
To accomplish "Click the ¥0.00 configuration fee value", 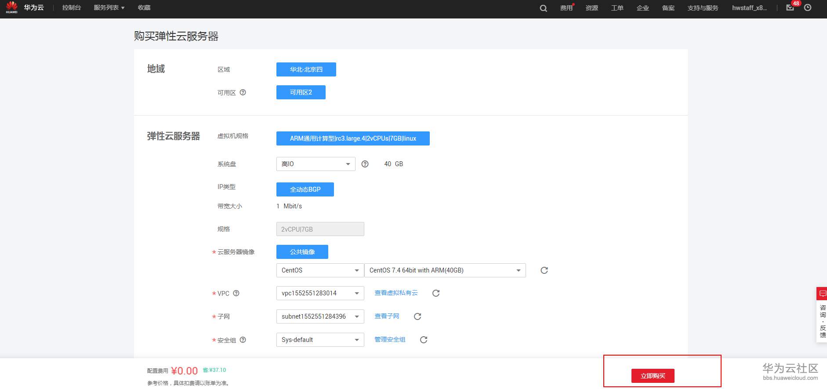I will [x=185, y=371].
